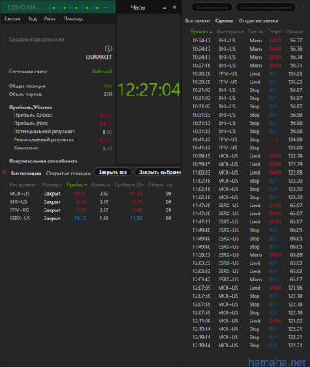Screen dimensions: 310x367
Task: Open the Сводные результаты link
Action: click(x=37, y=39)
